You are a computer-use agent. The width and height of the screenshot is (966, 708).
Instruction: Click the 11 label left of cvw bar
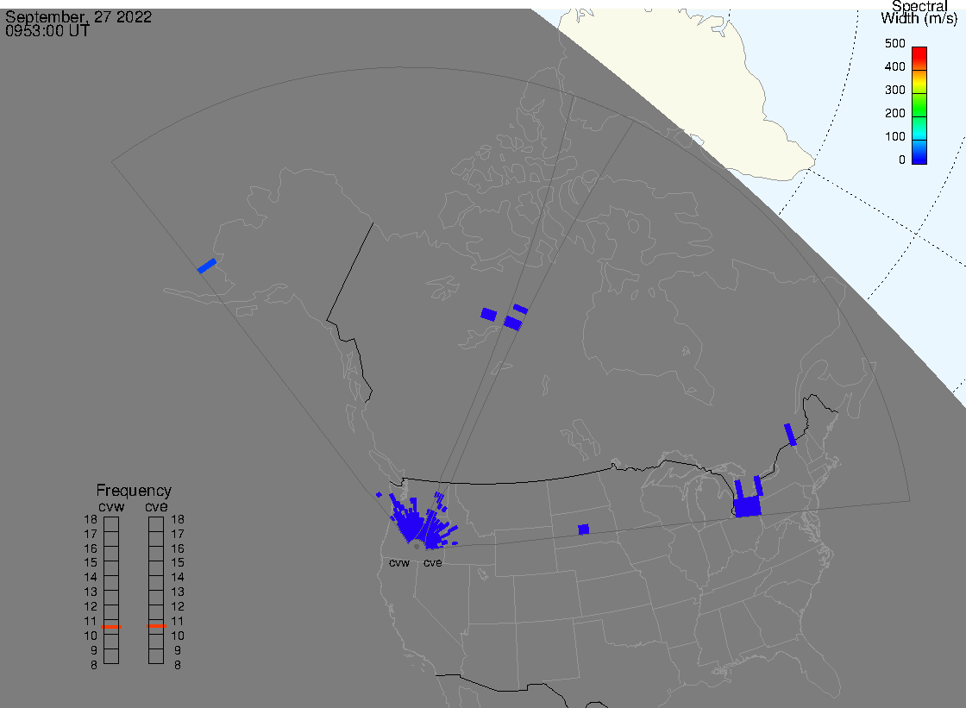click(x=91, y=621)
